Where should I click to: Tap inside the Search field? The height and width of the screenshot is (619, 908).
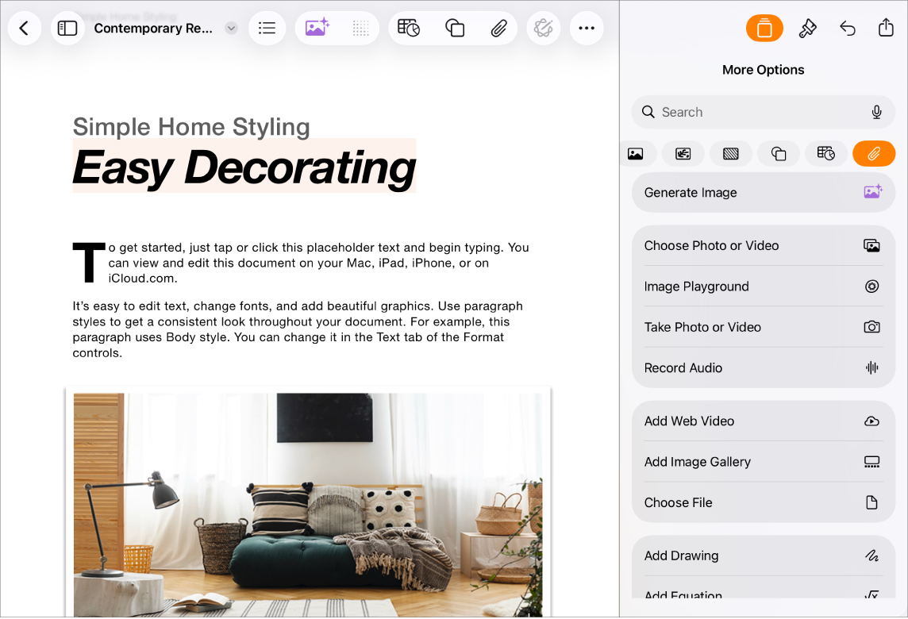[738, 112]
